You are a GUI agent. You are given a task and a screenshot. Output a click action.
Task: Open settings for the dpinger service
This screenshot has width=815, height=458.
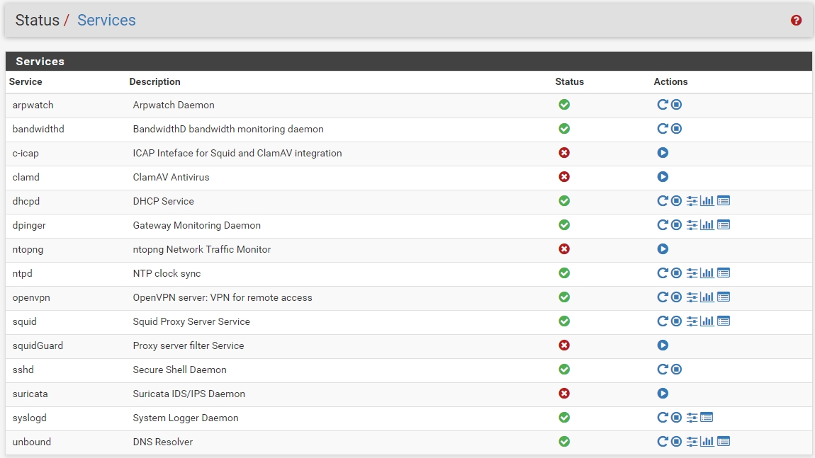click(692, 225)
